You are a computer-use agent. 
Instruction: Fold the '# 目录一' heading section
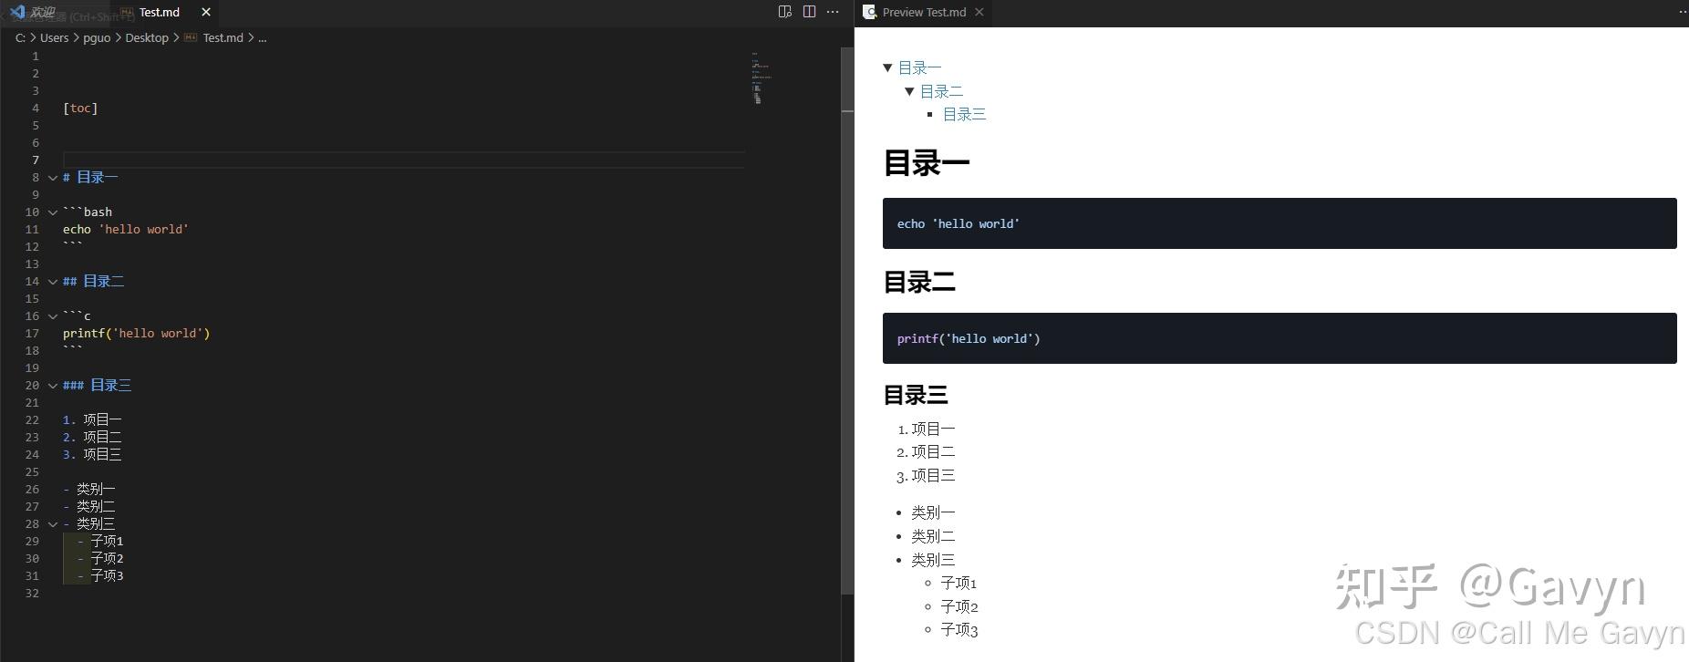coord(53,178)
